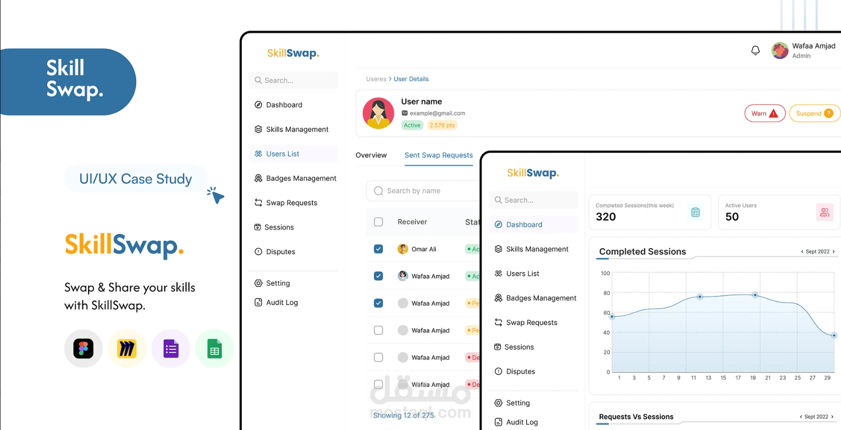Click the Active Users card people icon
The image size is (841, 430).
click(825, 212)
